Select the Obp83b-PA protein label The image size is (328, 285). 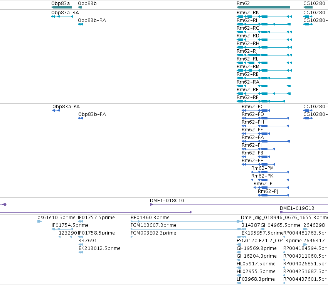pos(92,114)
